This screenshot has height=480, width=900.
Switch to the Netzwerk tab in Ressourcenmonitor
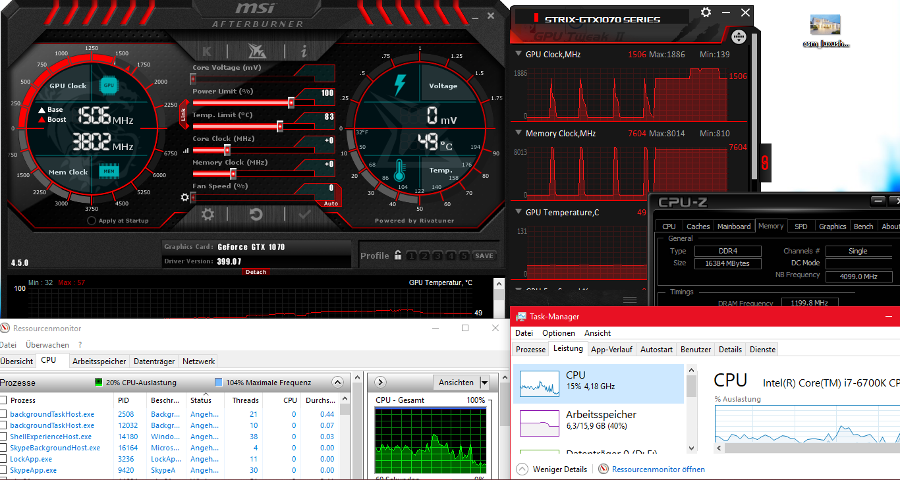pyautogui.click(x=198, y=361)
